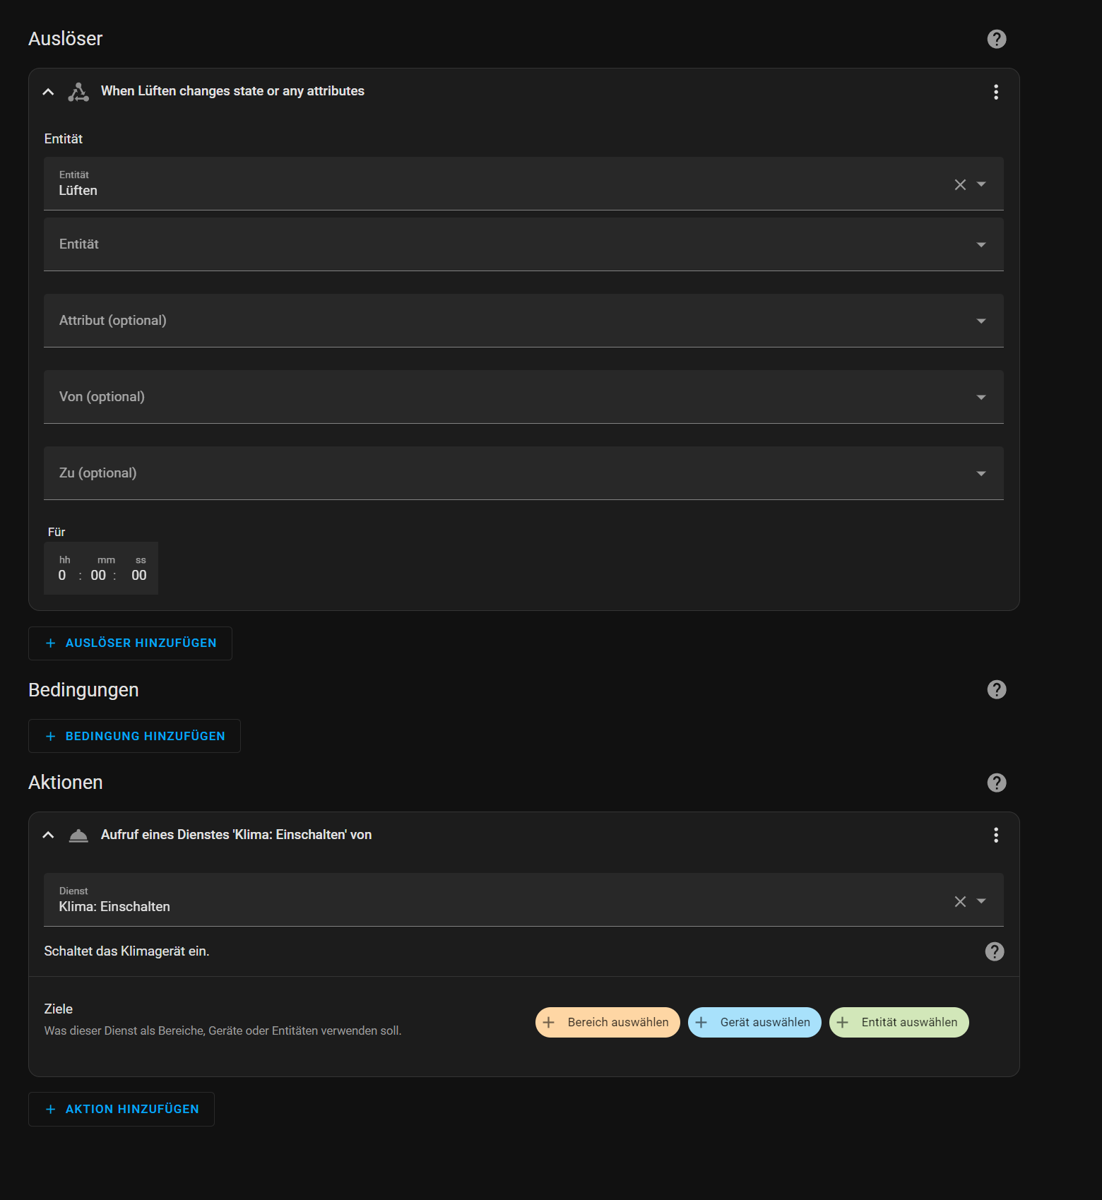
Task: Open the Attribut (optional) dropdown
Action: (523, 321)
